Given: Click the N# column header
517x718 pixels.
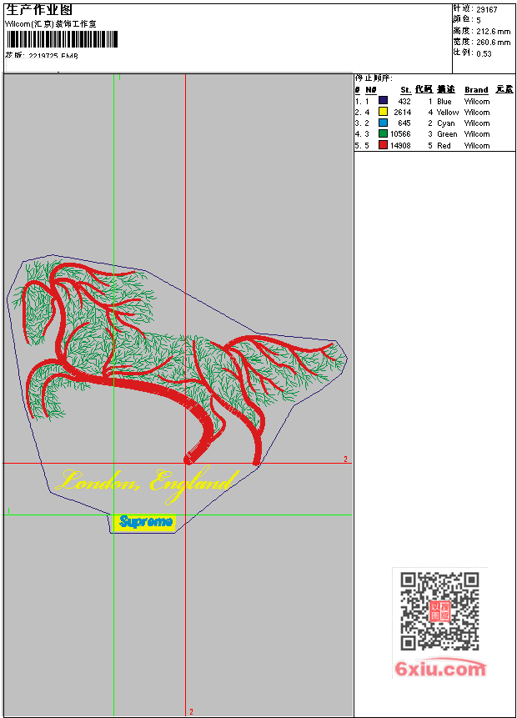Looking at the screenshot, I should [371, 90].
